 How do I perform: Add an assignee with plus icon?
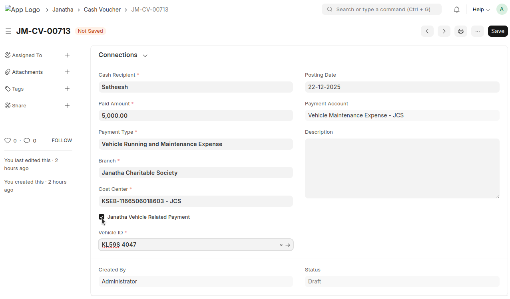tap(67, 55)
